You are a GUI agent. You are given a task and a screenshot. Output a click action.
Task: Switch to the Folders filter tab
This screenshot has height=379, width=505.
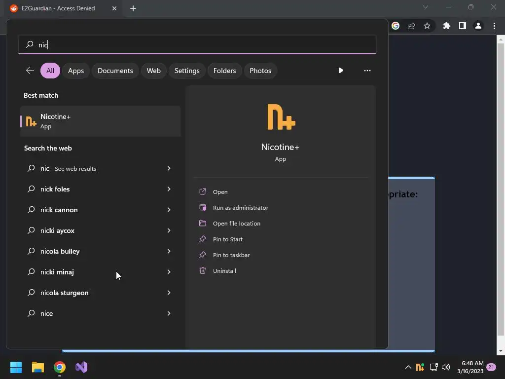click(x=224, y=71)
